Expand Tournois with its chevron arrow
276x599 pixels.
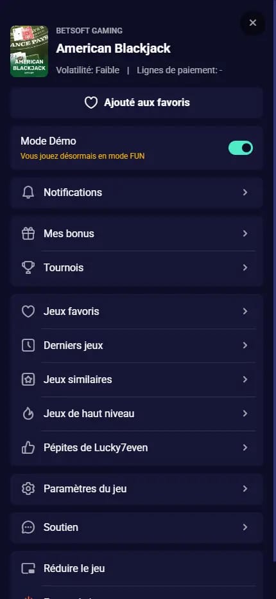(x=245, y=268)
